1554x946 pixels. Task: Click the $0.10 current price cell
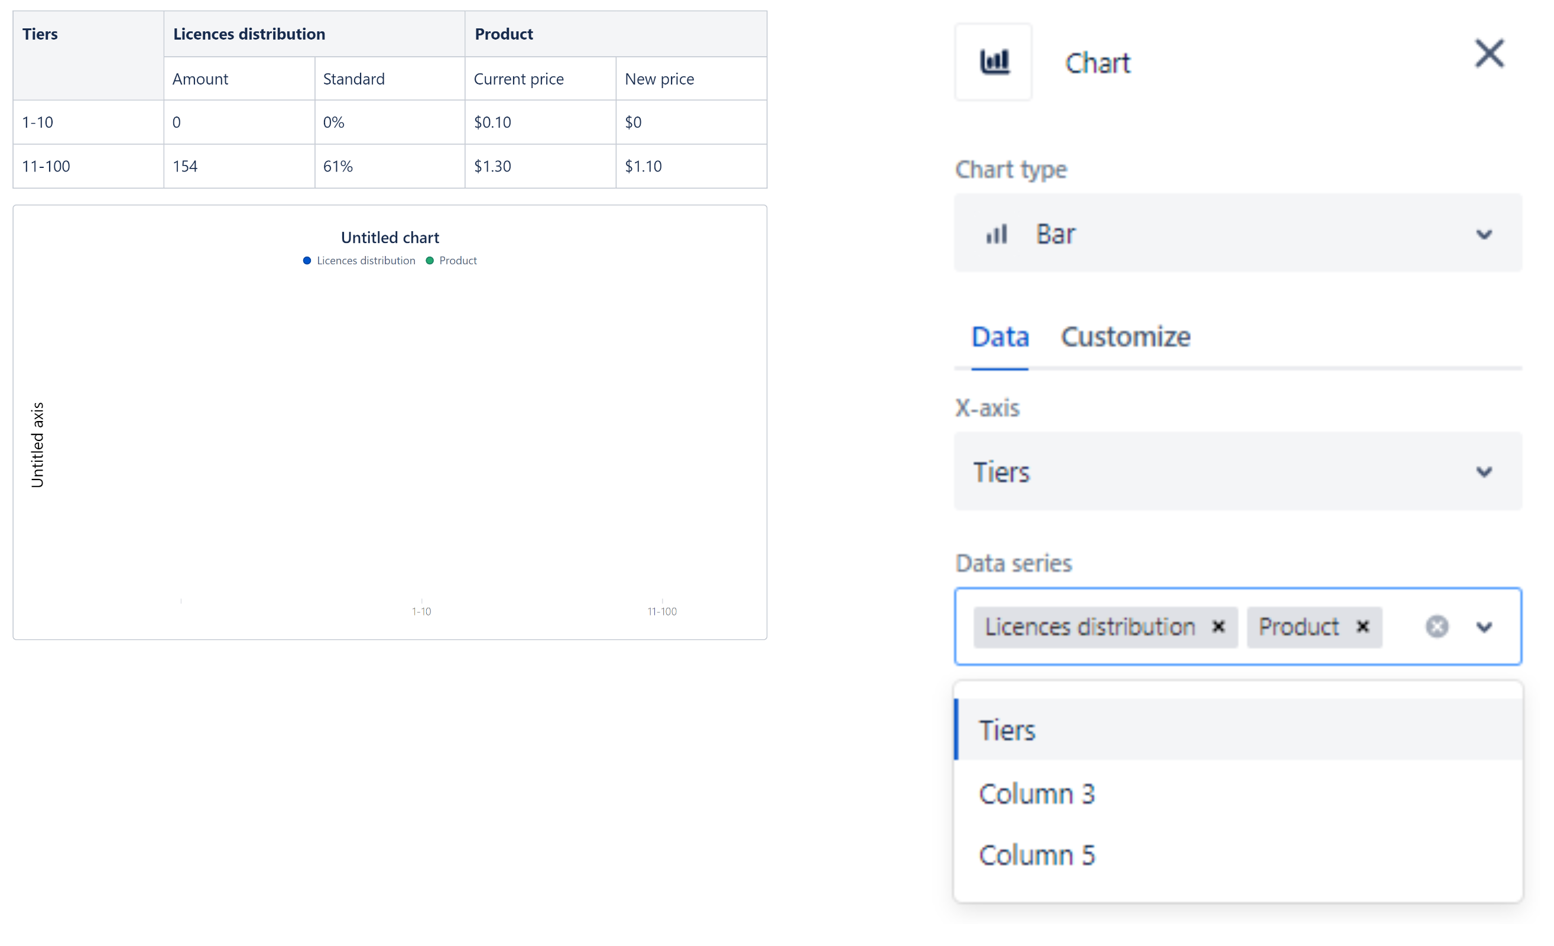[x=540, y=122]
